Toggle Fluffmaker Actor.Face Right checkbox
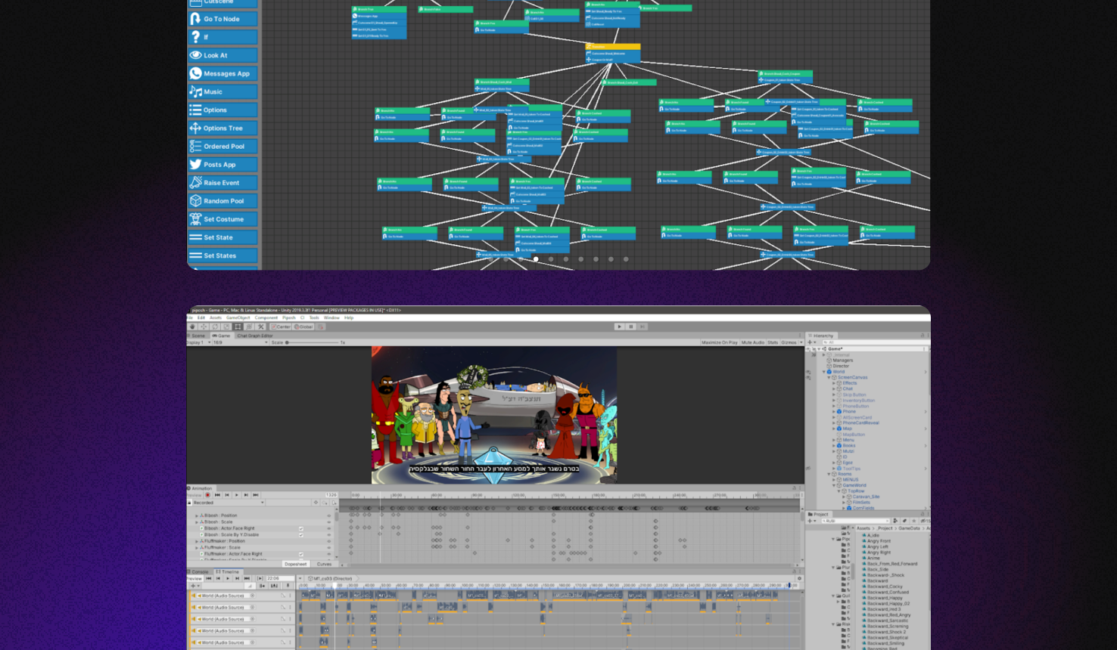 (x=301, y=554)
